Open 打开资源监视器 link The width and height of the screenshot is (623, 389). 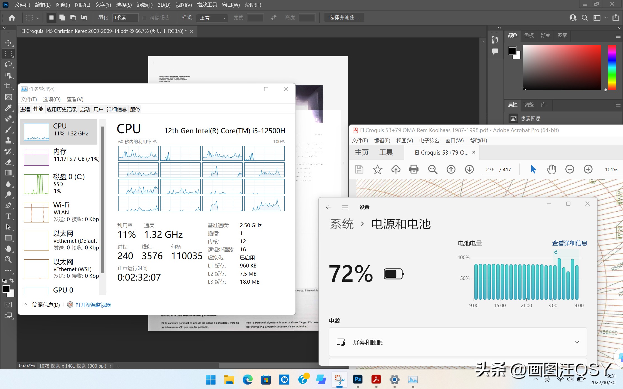[x=93, y=305]
